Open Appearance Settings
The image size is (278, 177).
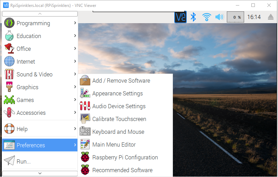pos(117,93)
